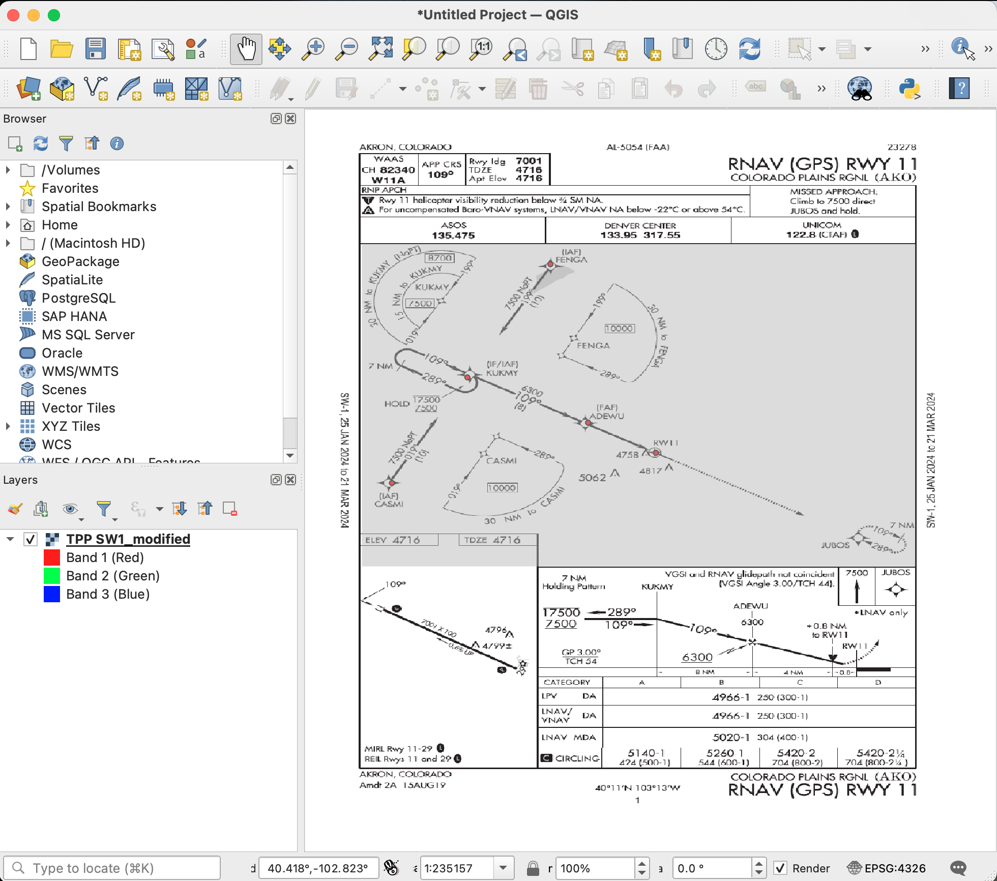Screen dimensions: 997x881
Task: Click Zoom Last icon
Action: coord(515,49)
